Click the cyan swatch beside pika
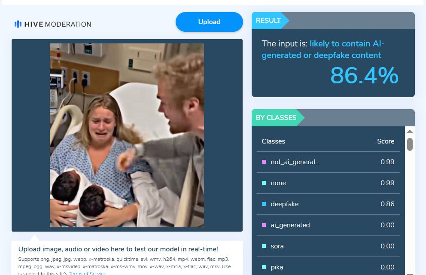426x275 pixels. (x=264, y=267)
